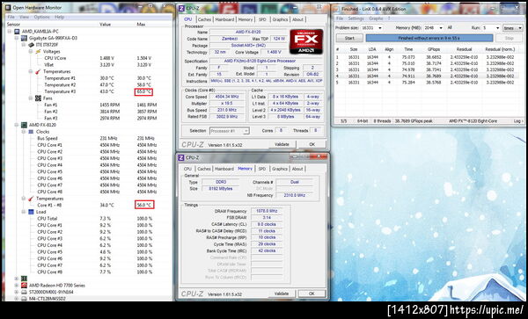Collapse the Fans node

[x=30, y=98]
